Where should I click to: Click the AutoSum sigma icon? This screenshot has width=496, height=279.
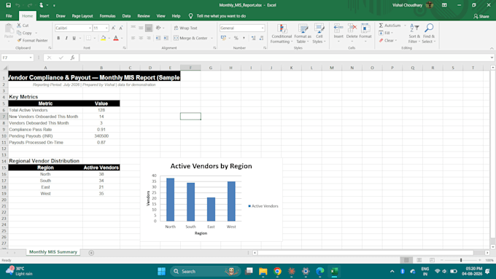tap(381, 25)
